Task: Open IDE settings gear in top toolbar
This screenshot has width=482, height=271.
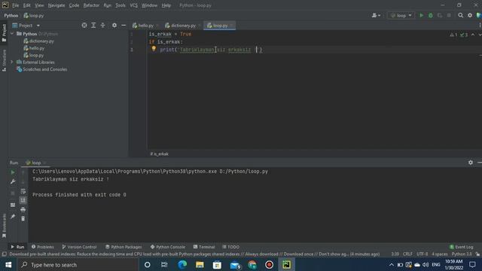Action: [x=470, y=15]
